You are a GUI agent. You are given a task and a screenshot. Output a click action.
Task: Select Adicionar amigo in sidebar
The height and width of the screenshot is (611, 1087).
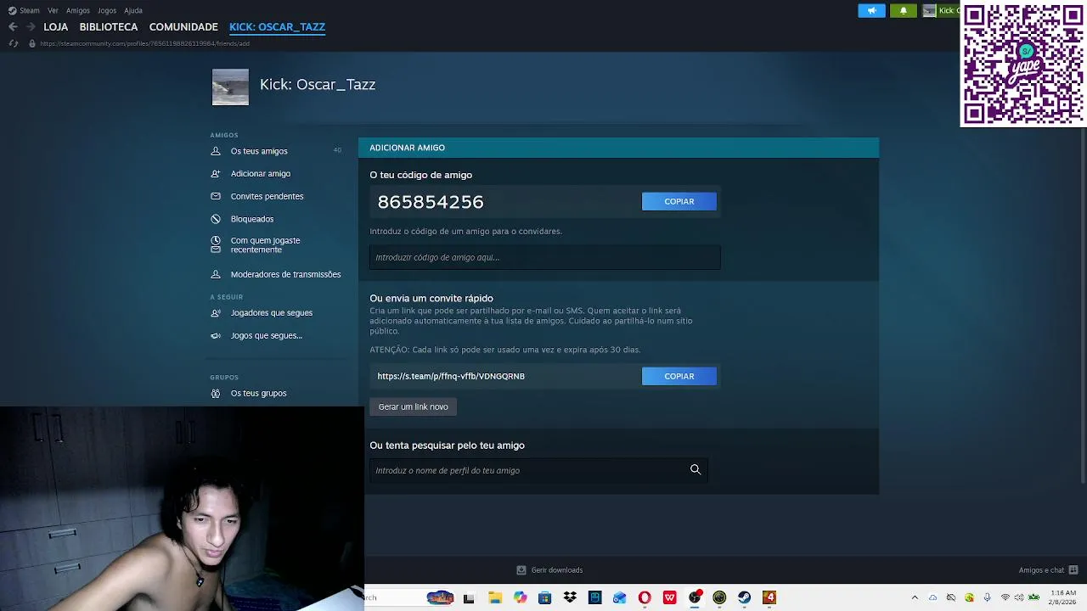click(x=261, y=173)
